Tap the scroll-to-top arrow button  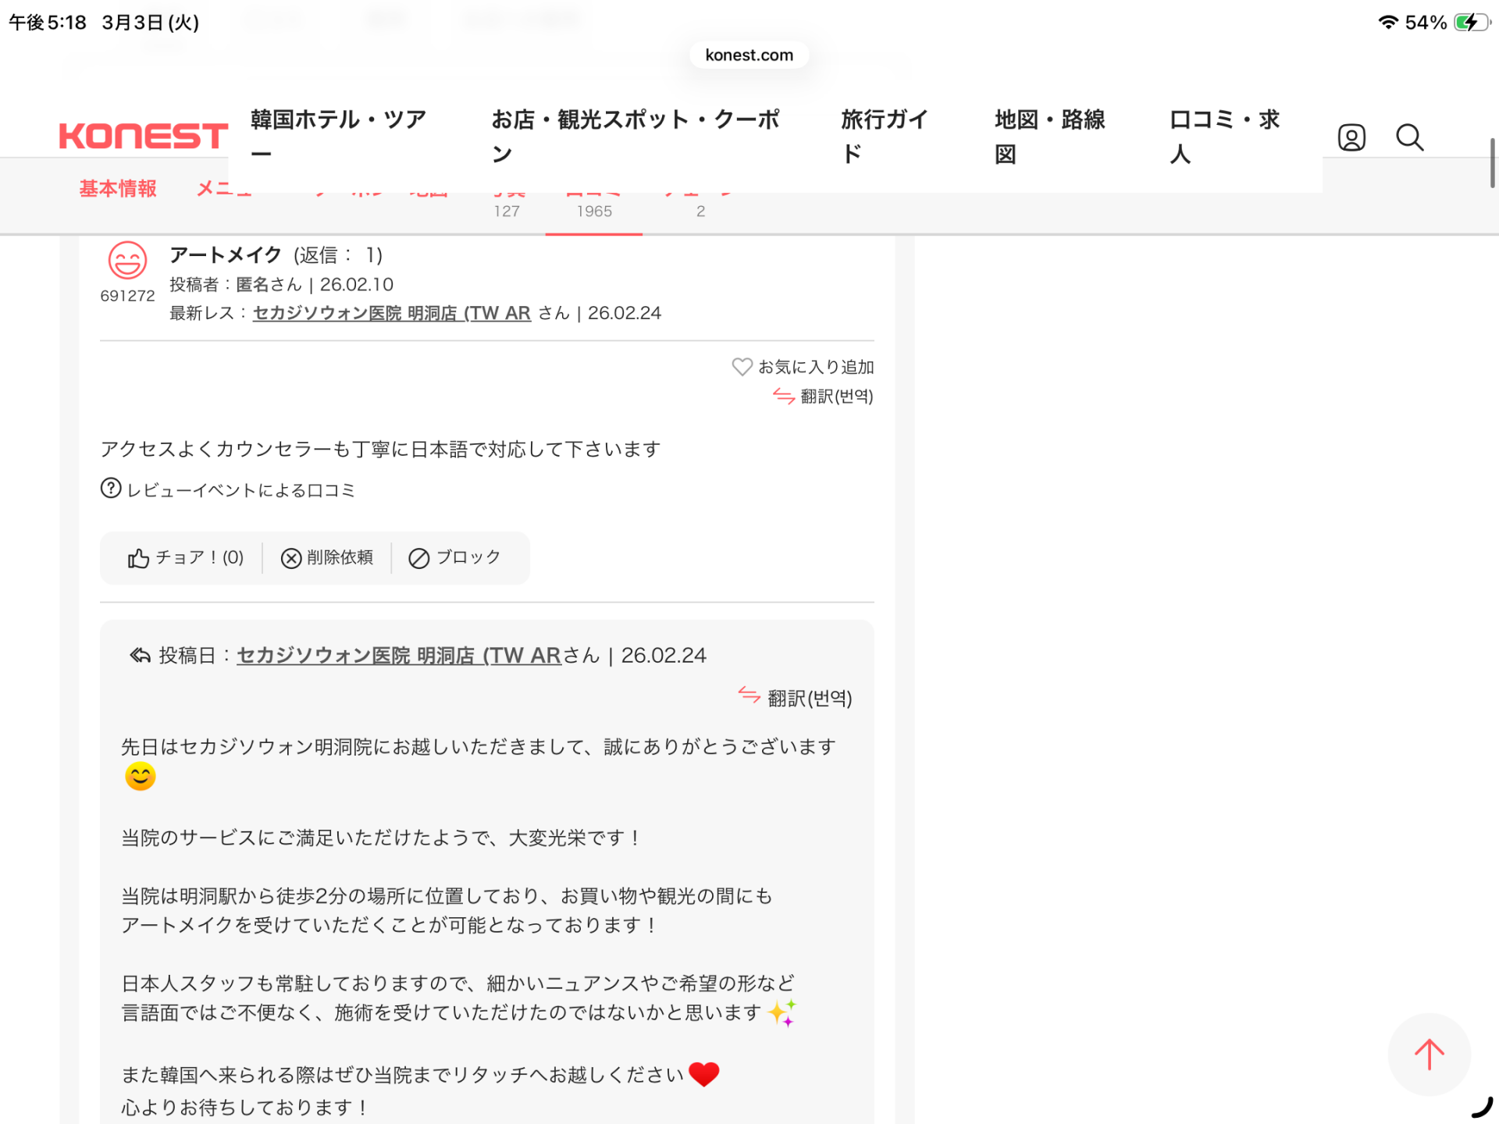coord(1430,1054)
